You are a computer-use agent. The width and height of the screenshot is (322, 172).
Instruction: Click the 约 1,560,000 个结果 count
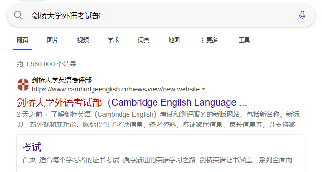click(x=46, y=64)
